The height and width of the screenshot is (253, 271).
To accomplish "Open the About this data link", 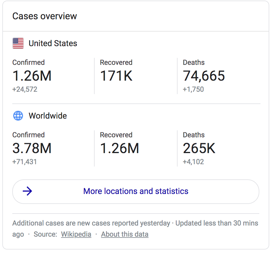I will tap(125, 234).
